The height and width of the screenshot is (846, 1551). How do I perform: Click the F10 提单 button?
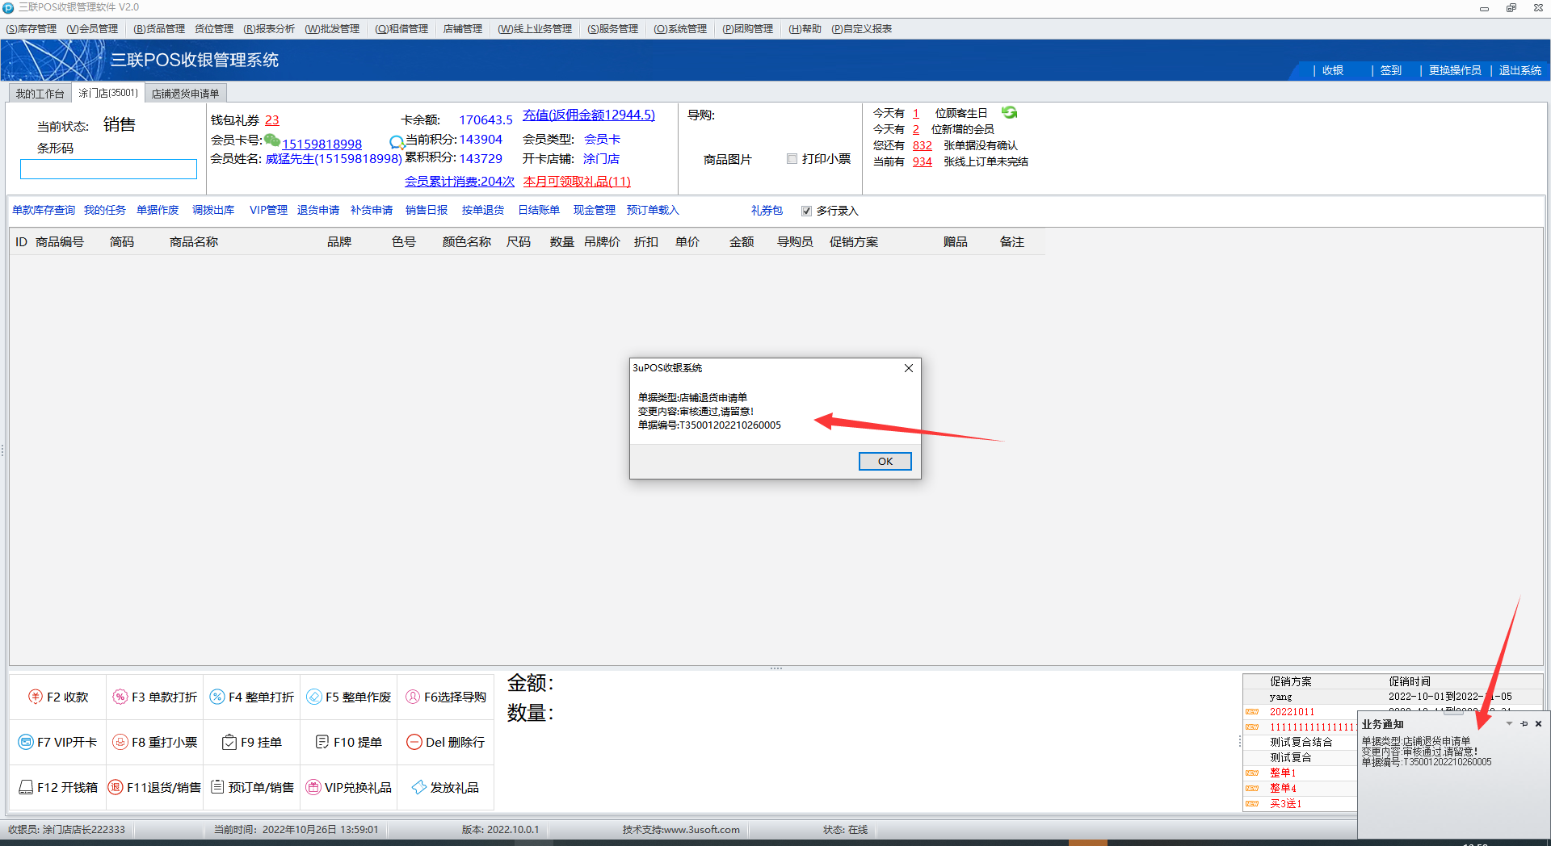pos(349,742)
